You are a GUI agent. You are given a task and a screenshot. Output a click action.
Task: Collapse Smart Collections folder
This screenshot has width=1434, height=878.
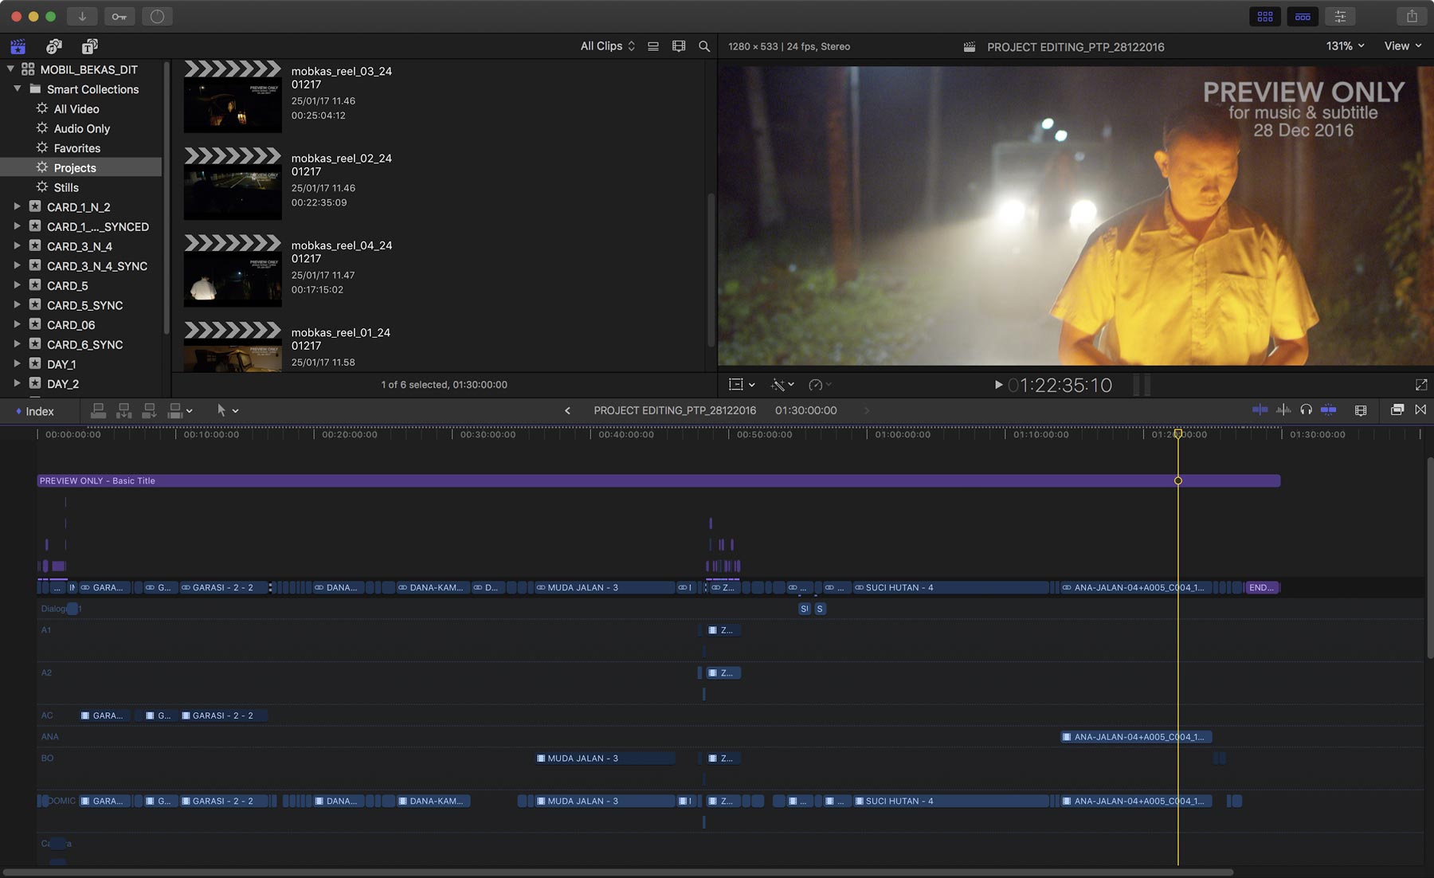click(x=17, y=88)
